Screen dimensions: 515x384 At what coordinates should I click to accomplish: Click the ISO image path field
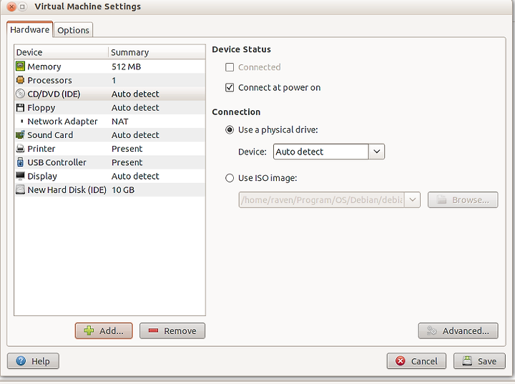(x=322, y=200)
